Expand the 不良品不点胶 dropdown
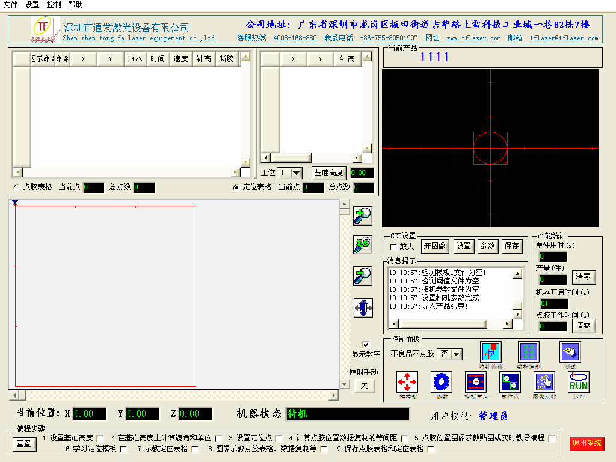The width and height of the screenshot is (616, 462). click(x=457, y=354)
